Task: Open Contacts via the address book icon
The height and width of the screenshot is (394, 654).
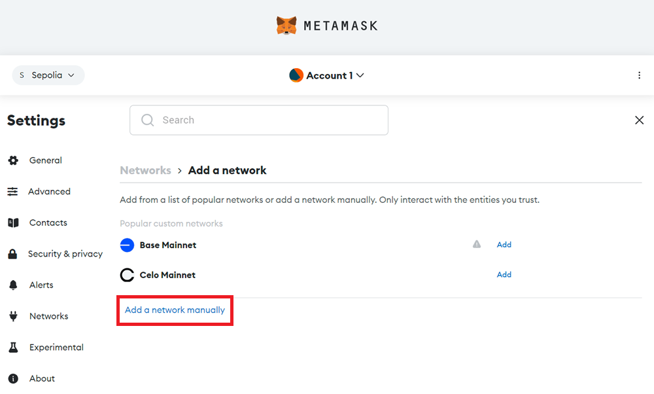Action: tap(13, 223)
